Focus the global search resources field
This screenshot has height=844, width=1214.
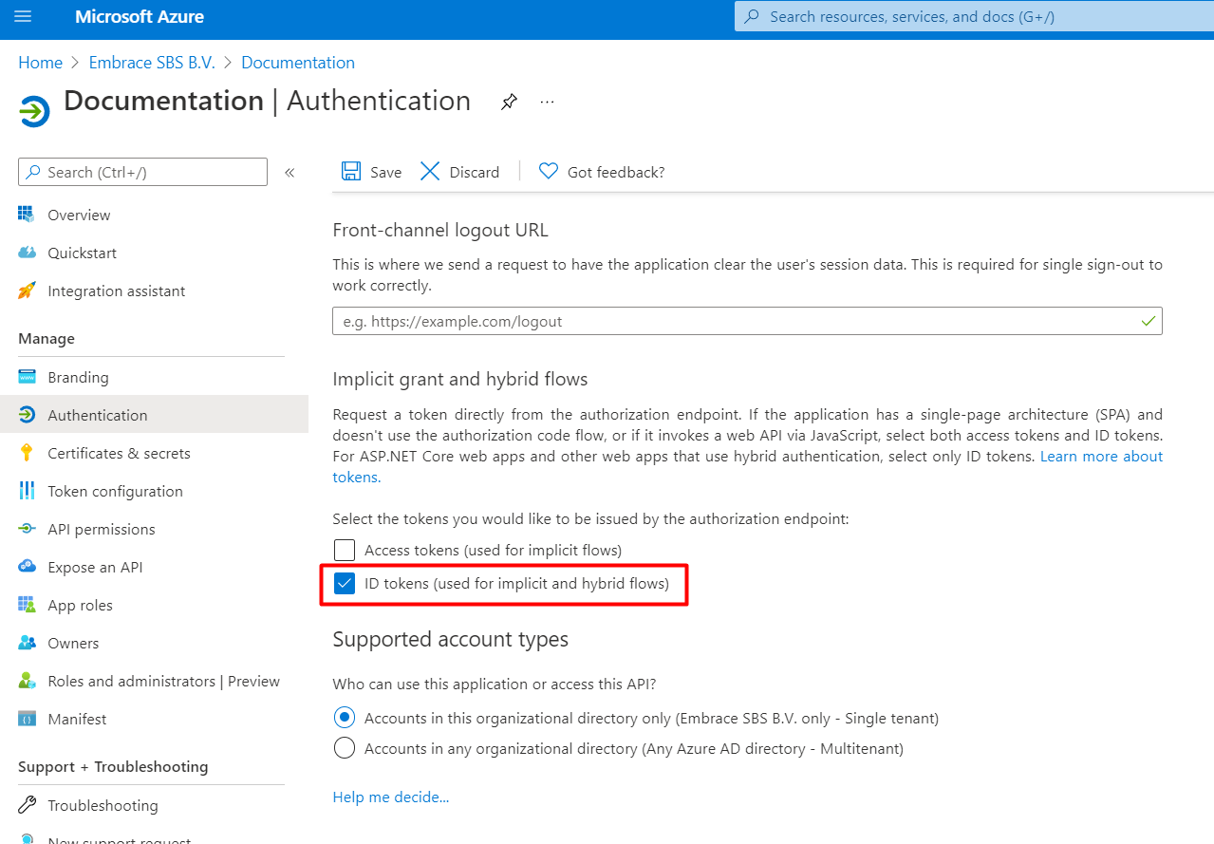tap(974, 16)
